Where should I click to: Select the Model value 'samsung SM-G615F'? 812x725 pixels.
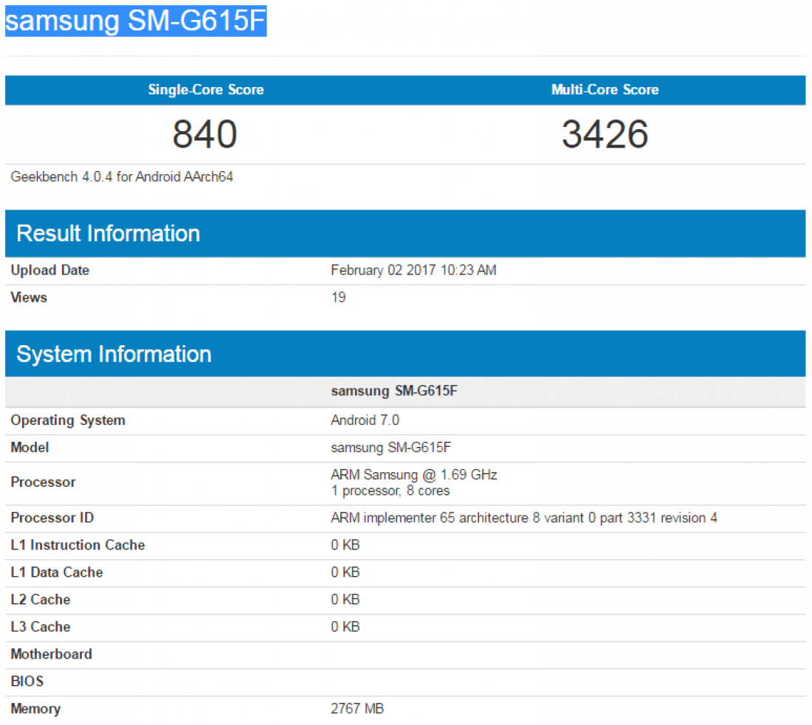391,448
